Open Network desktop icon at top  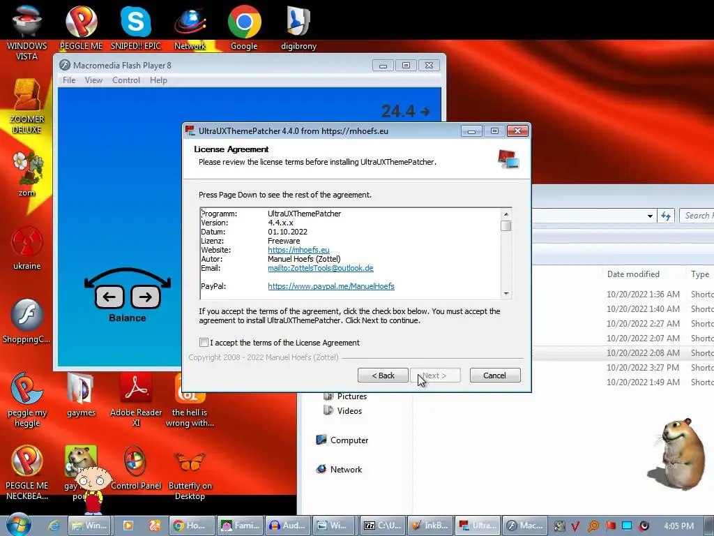point(190,27)
